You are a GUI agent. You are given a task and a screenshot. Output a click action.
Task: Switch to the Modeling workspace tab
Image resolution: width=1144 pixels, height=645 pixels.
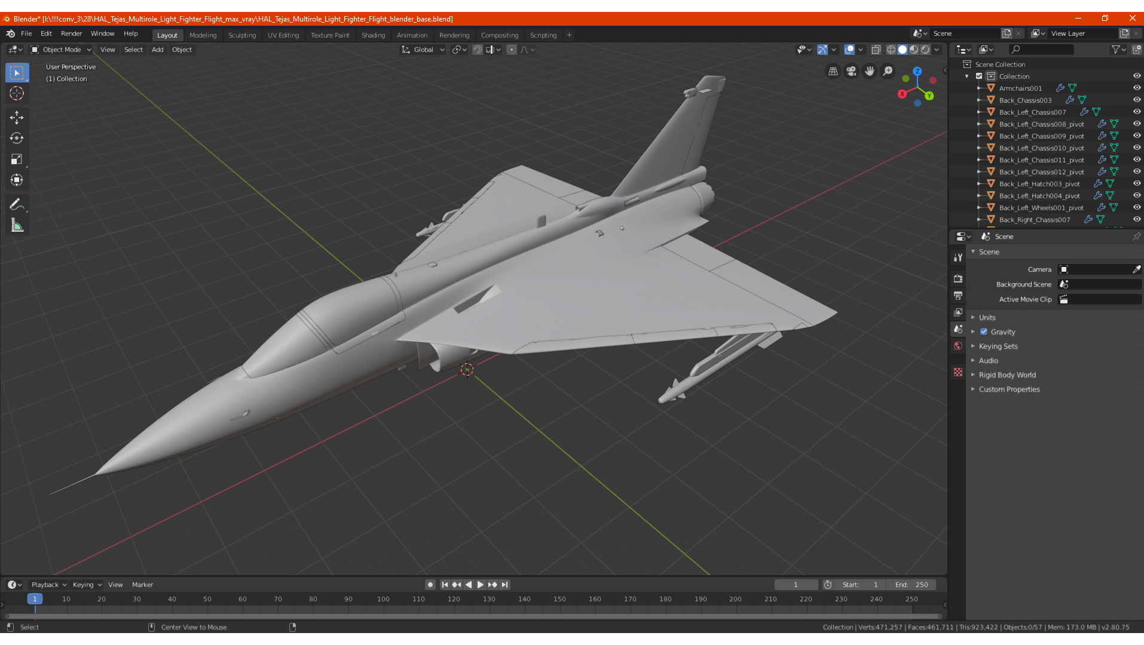click(x=203, y=35)
